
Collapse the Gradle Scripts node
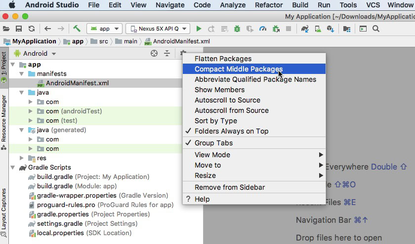pos(13,168)
